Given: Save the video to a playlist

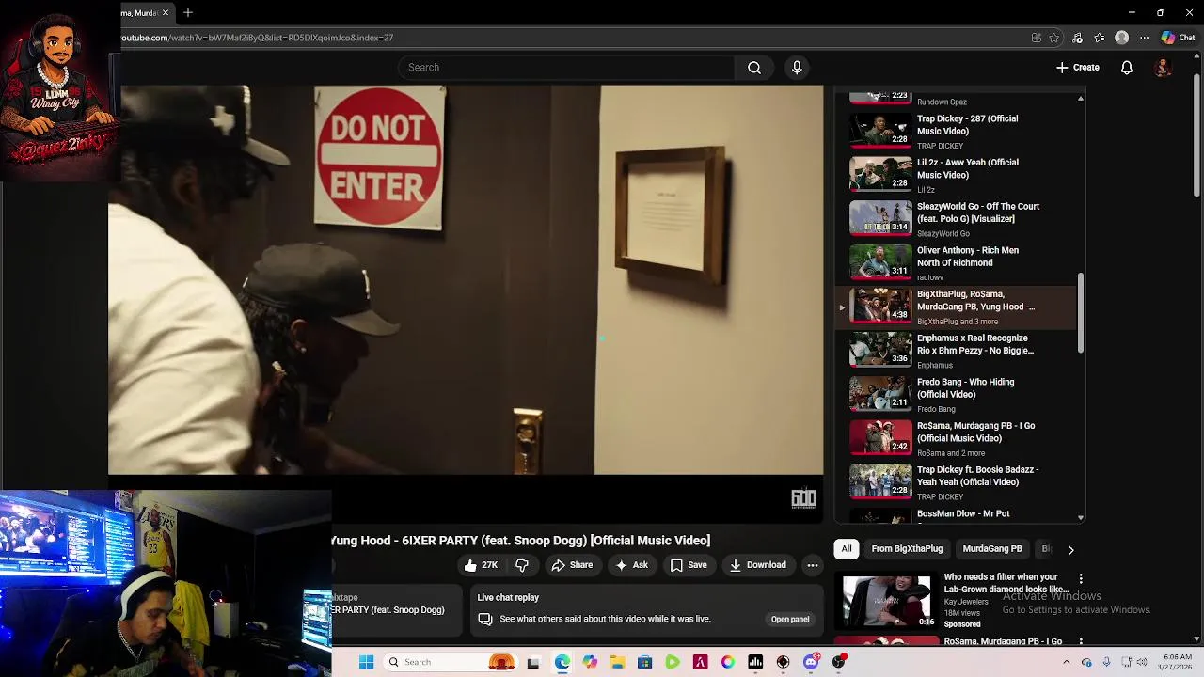Looking at the screenshot, I should (689, 565).
